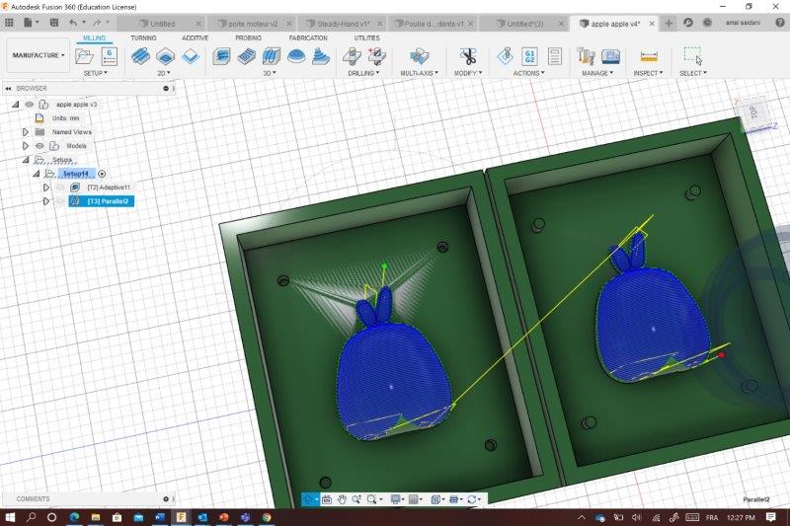Collapse the Setup14 tree node
The image size is (790, 526).
click(36, 174)
